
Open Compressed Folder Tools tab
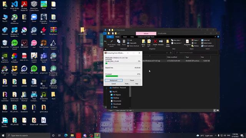[146, 37]
